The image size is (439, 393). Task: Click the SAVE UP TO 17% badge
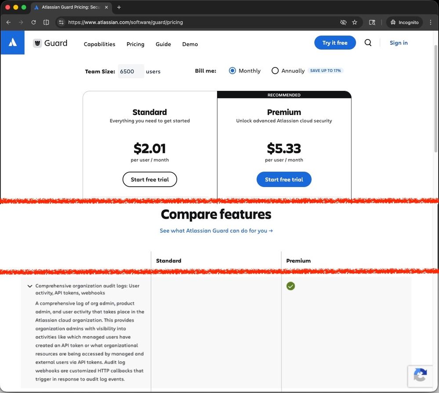325,71
